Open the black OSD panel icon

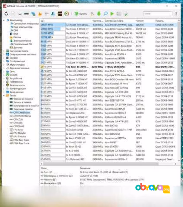(x=60, y=14)
